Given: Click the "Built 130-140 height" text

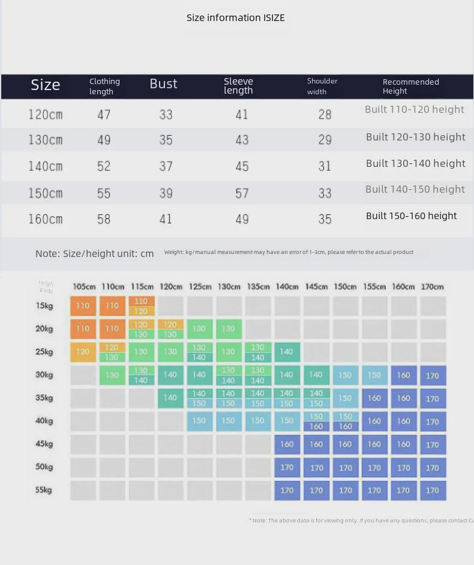Looking at the screenshot, I should (415, 163).
